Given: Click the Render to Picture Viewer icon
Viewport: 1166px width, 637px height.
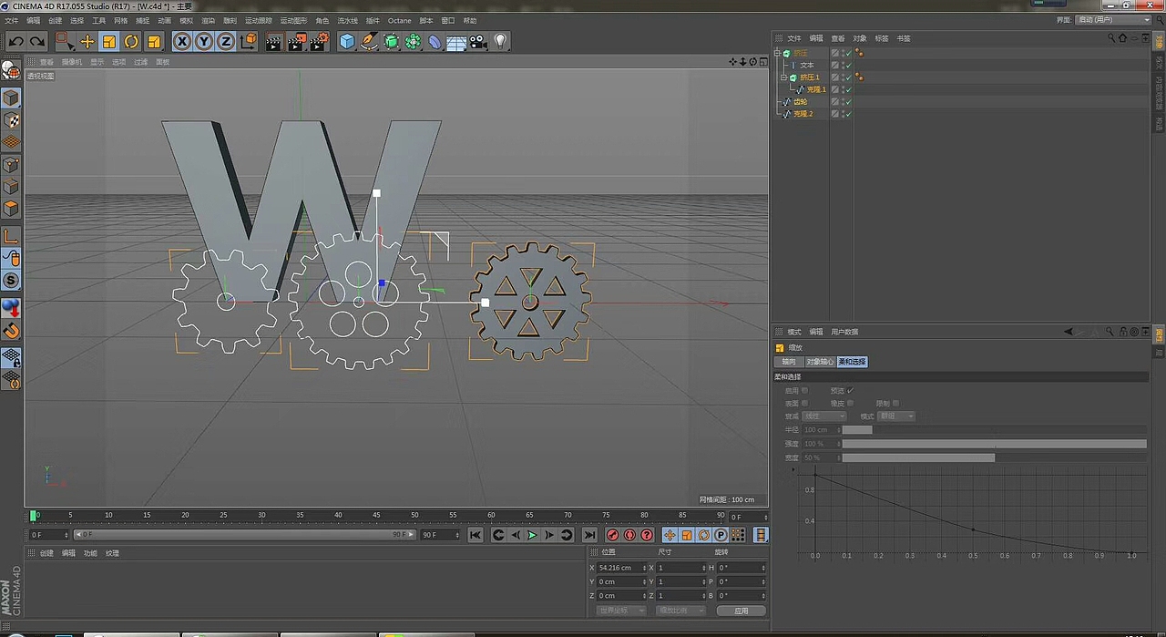Looking at the screenshot, I should coord(297,41).
